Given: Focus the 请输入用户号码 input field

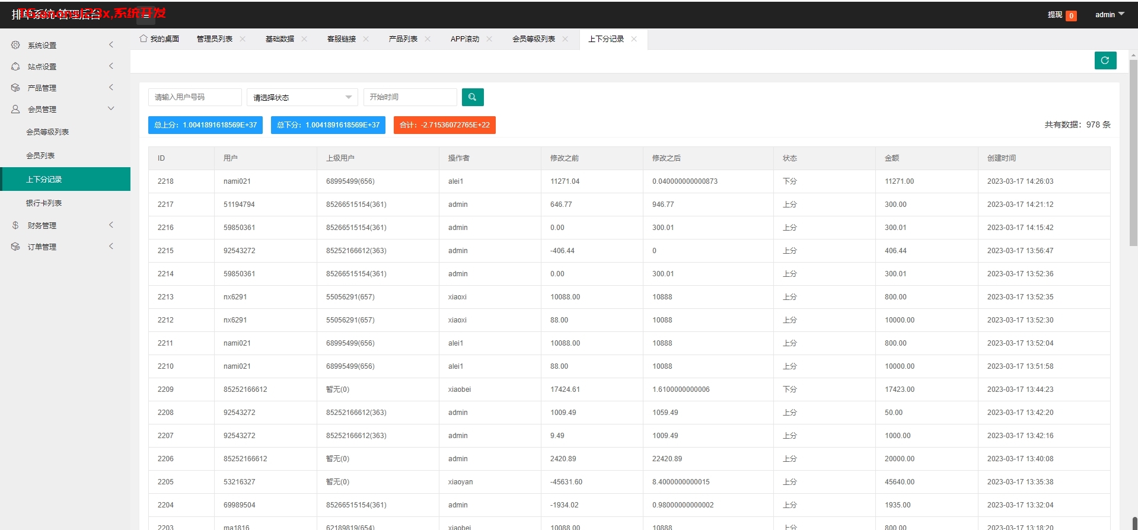Looking at the screenshot, I should tap(195, 97).
